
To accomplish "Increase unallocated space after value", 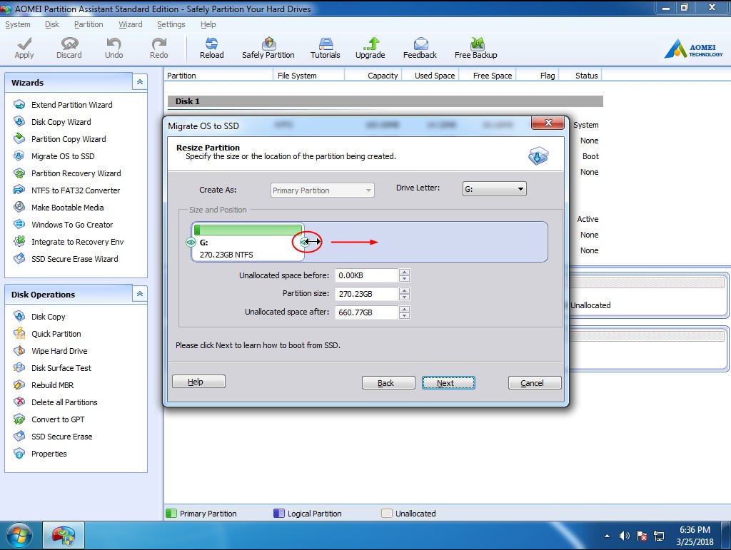I will coord(405,309).
